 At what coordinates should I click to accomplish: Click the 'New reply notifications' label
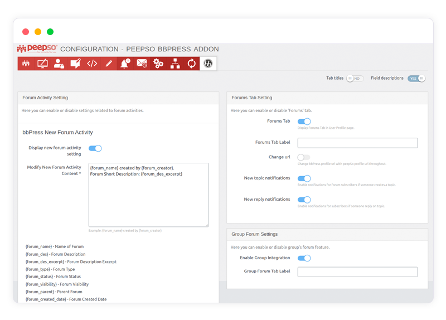[x=267, y=200]
